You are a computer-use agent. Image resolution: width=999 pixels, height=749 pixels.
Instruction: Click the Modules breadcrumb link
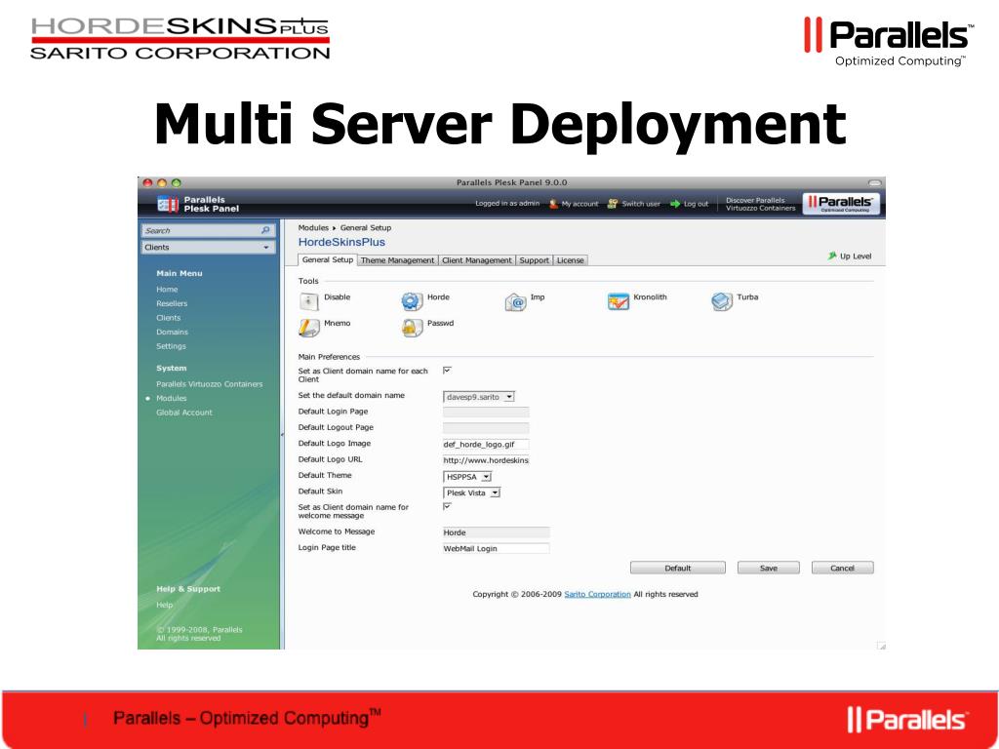pos(313,227)
